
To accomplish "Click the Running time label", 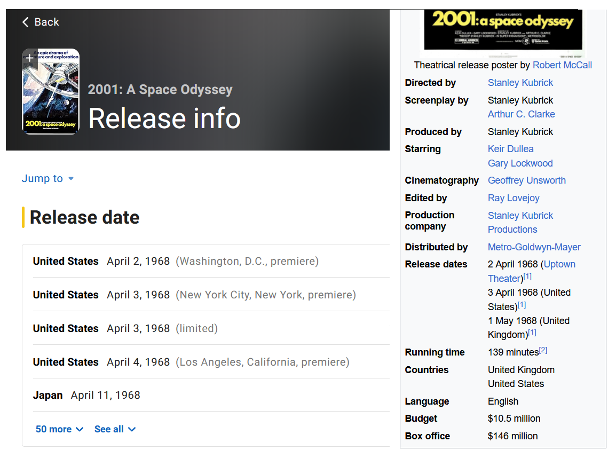I will click(435, 352).
